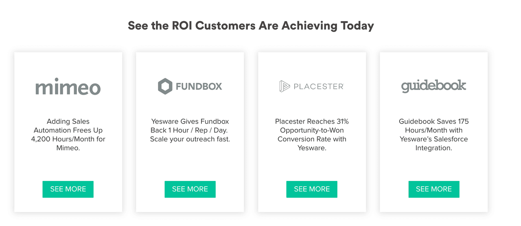The width and height of the screenshot is (521, 226).
Task: Select the Guidebook Salesforce integration description
Action: click(433, 135)
